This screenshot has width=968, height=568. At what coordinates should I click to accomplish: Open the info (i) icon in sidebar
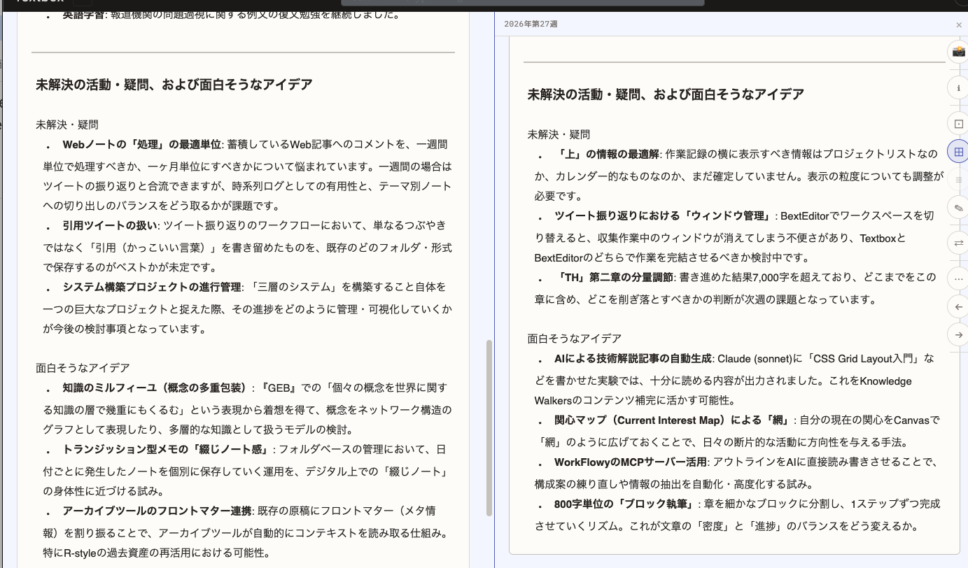958,88
